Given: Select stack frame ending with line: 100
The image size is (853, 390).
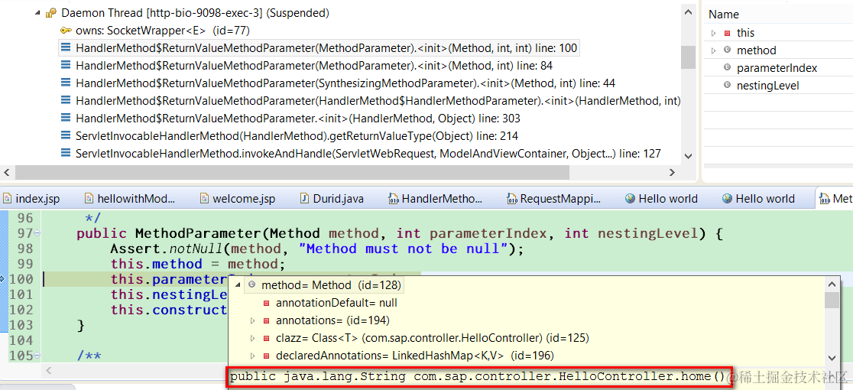Looking at the screenshot, I should 319,48.
